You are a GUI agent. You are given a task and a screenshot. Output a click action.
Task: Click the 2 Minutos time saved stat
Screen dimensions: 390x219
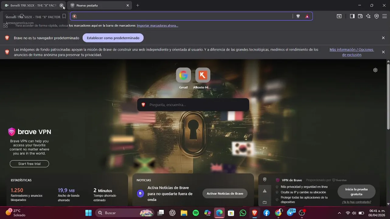pyautogui.click(x=105, y=195)
